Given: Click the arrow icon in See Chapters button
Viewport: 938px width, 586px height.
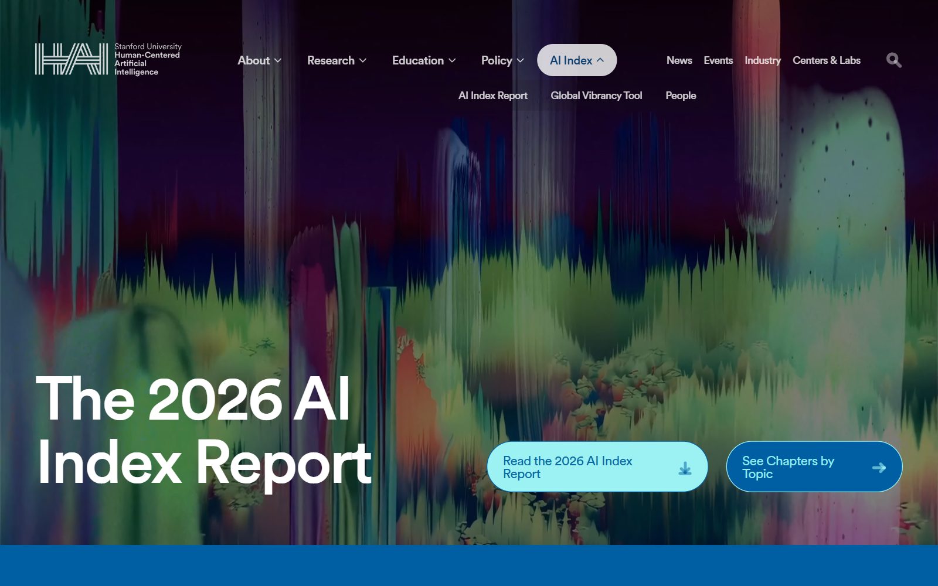Looking at the screenshot, I should coord(879,468).
